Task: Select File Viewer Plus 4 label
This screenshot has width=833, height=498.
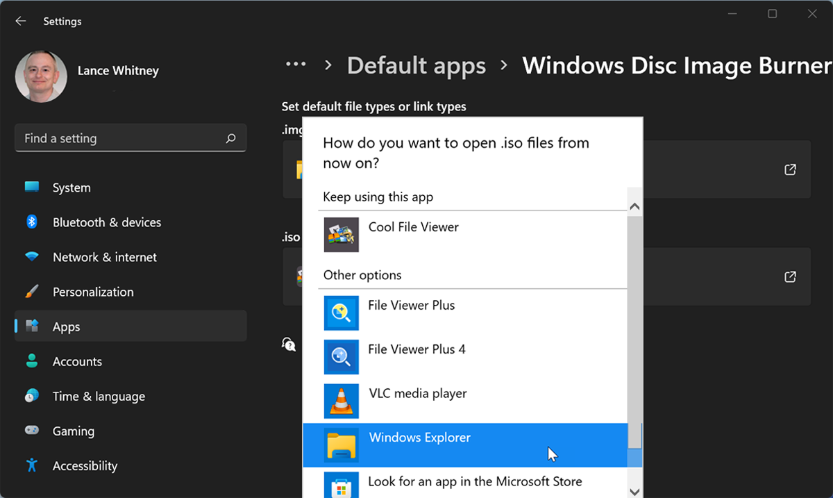Action: 416,349
